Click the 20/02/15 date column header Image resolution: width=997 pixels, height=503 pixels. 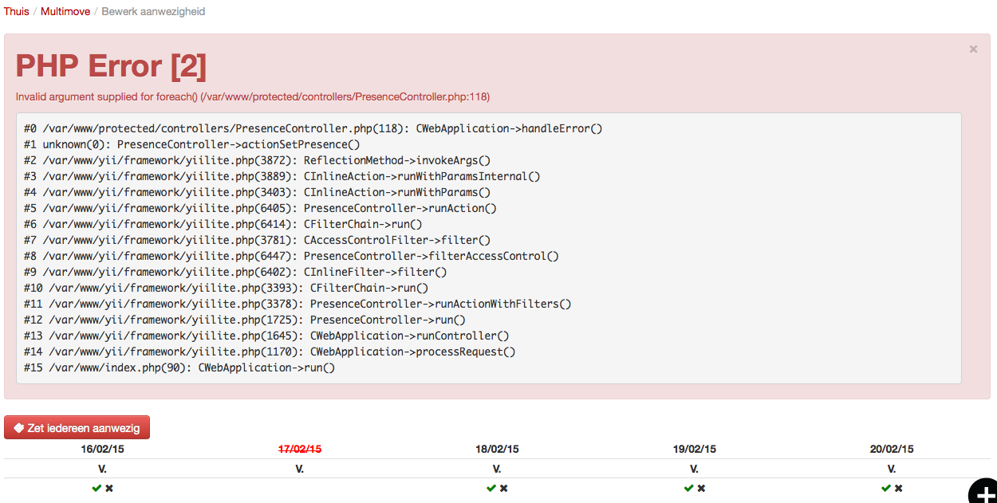point(892,449)
